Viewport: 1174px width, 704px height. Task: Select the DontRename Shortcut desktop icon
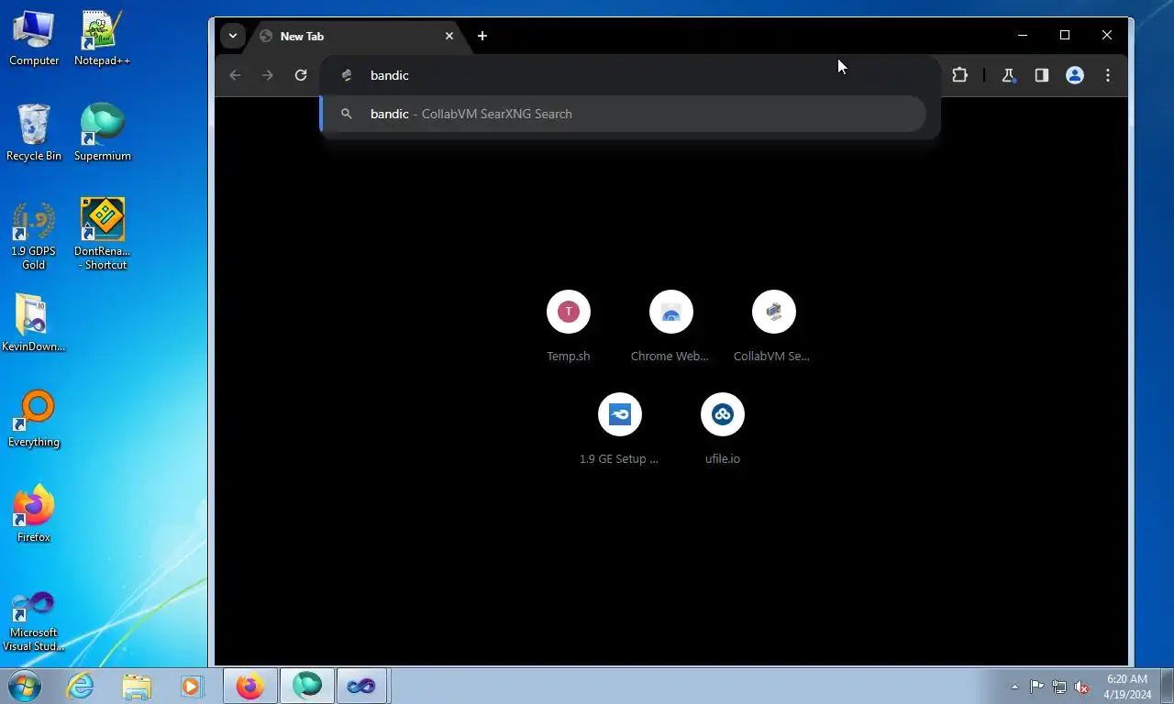click(102, 236)
